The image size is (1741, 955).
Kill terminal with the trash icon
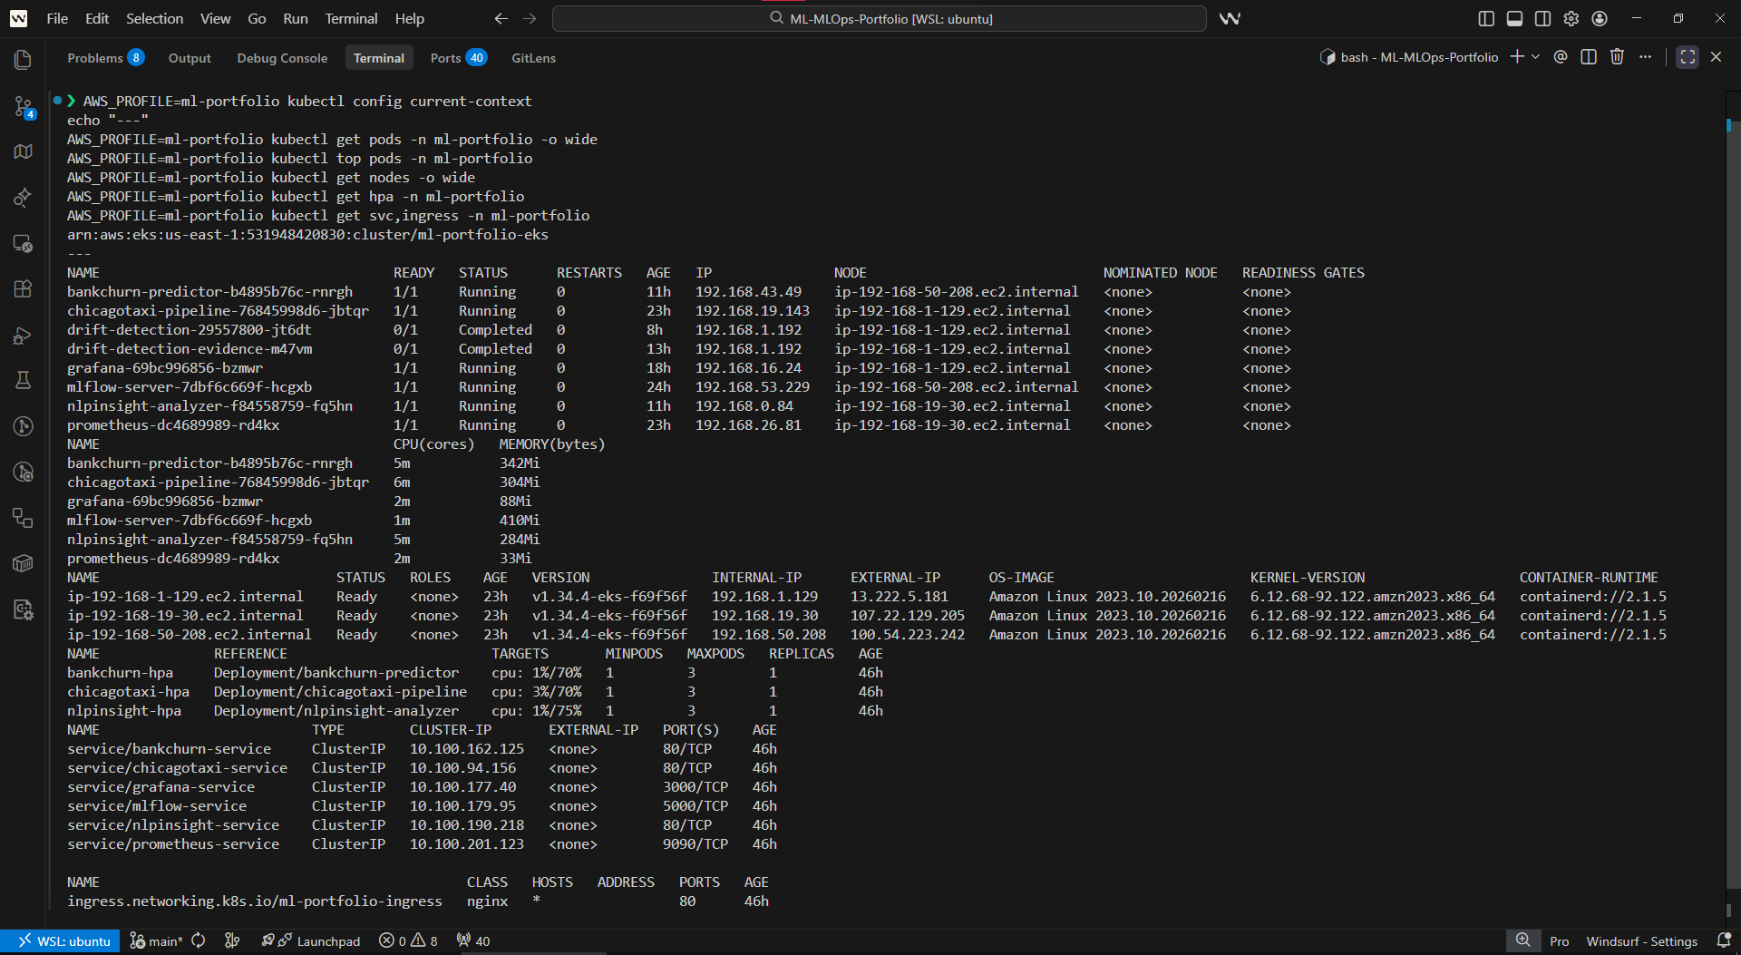1617,57
